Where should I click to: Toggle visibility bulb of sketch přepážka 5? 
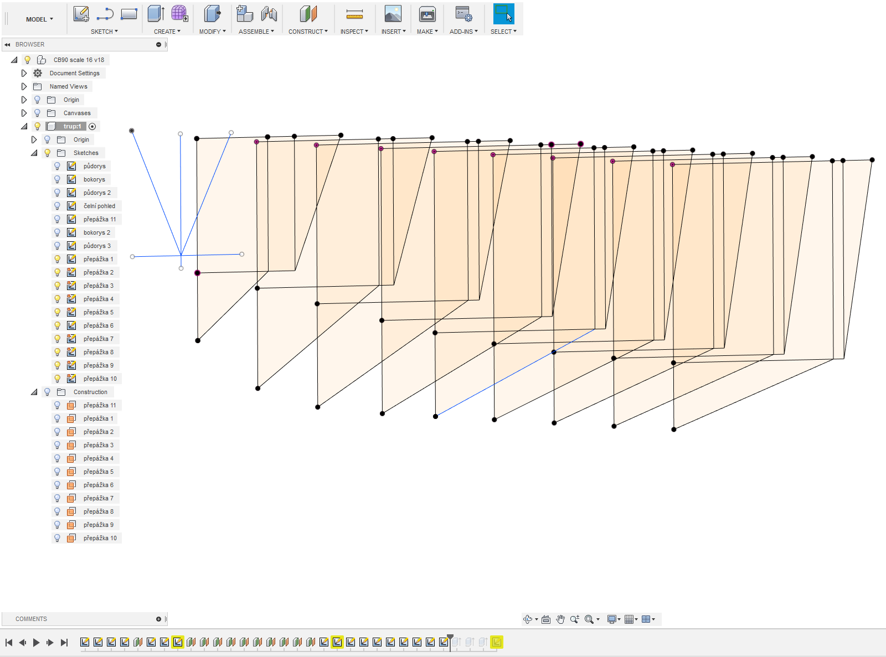click(x=57, y=312)
